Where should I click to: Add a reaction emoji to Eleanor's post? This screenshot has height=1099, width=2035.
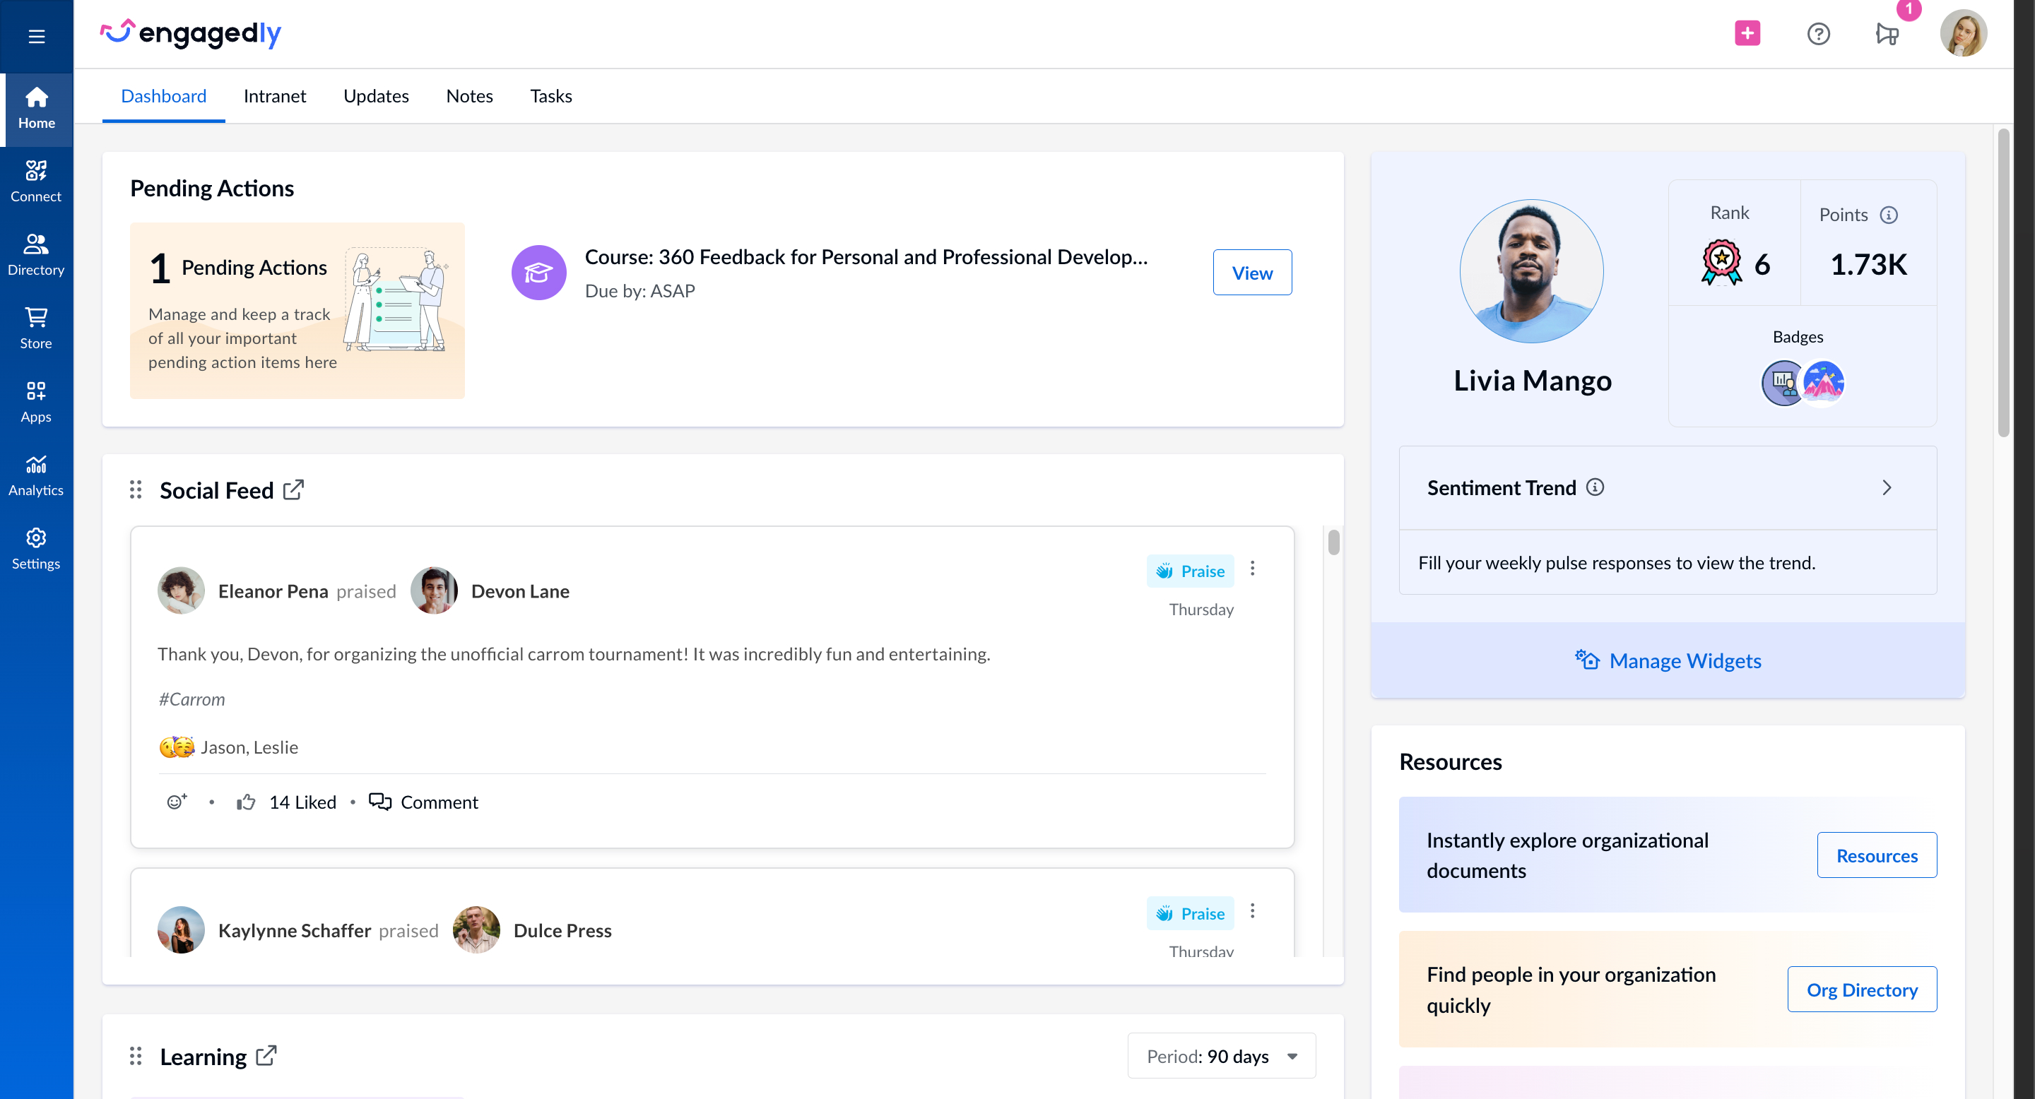pyautogui.click(x=177, y=802)
